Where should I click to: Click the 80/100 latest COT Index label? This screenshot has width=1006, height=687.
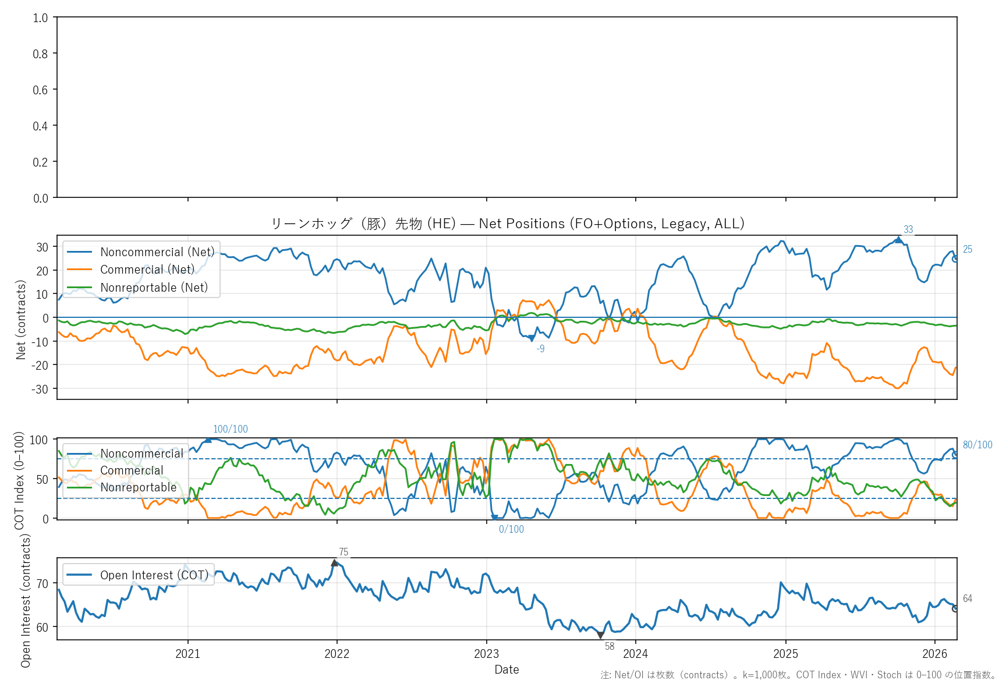[977, 445]
